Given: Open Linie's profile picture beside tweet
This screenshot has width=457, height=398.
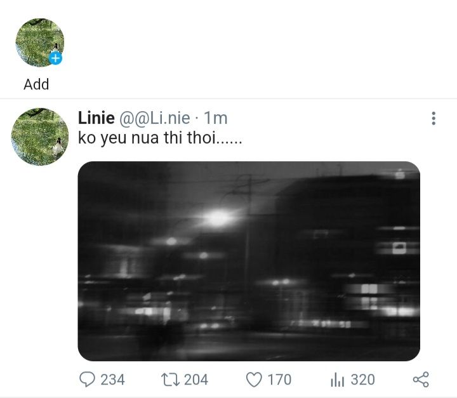Looking at the screenshot, I should pyautogui.click(x=40, y=136).
